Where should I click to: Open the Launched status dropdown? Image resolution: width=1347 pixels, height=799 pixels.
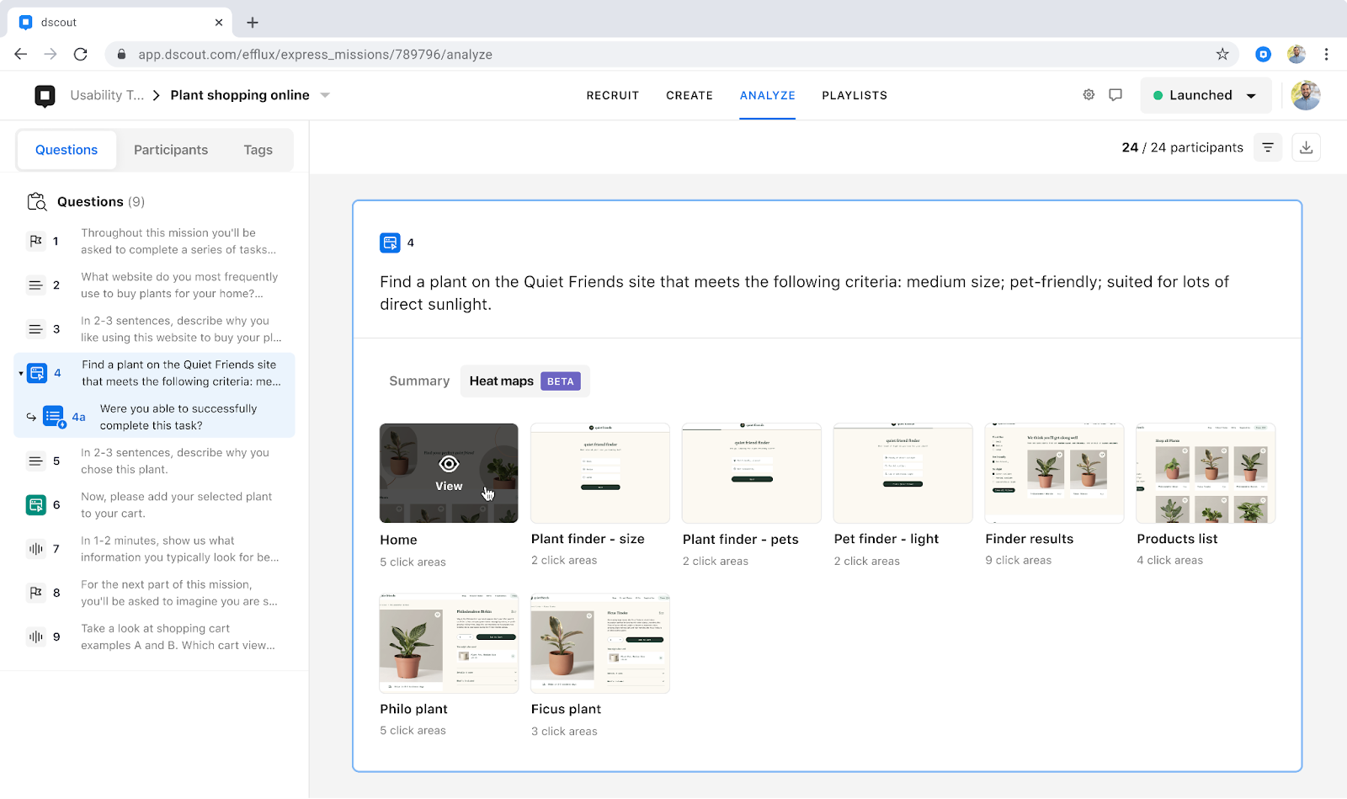coord(1205,95)
